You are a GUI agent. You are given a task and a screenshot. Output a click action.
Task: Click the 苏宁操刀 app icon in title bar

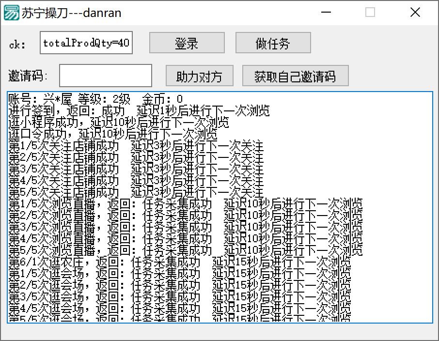(x=12, y=13)
